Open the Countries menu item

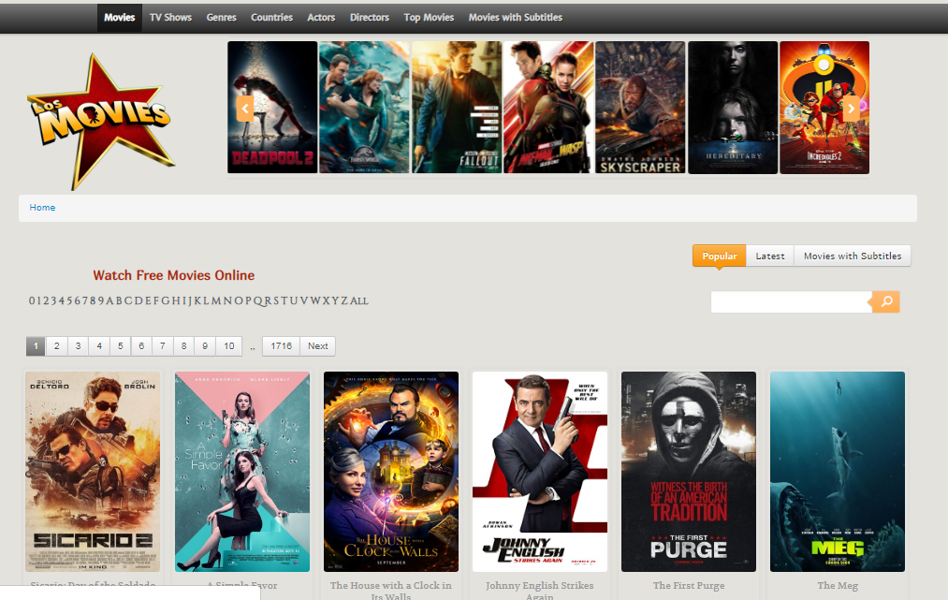(x=272, y=18)
